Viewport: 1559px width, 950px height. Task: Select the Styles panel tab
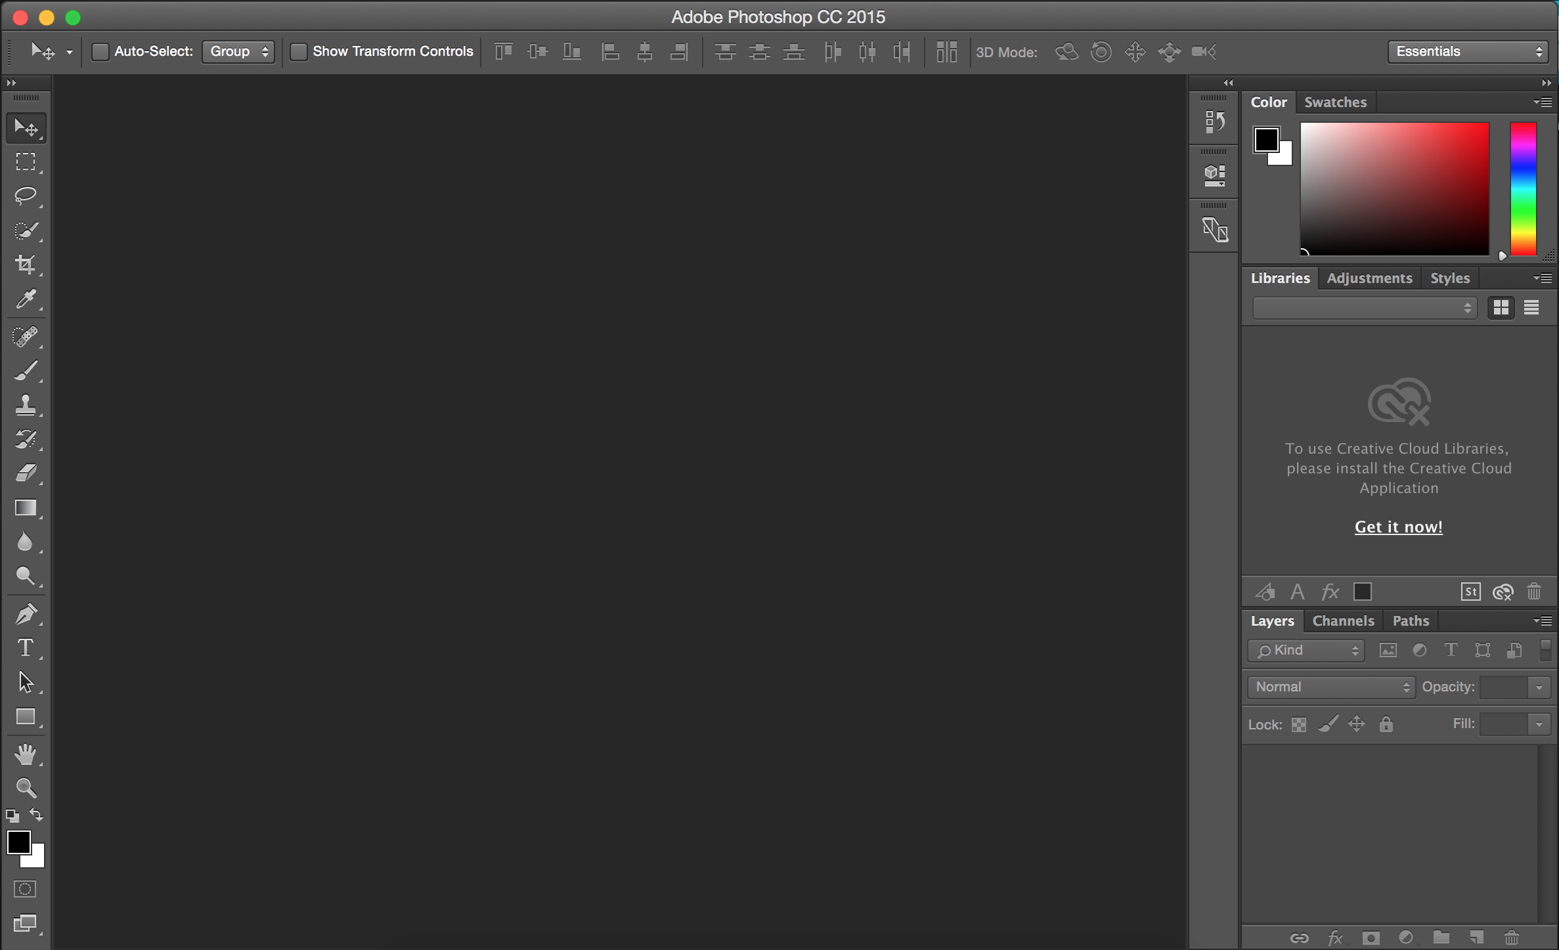click(1449, 277)
